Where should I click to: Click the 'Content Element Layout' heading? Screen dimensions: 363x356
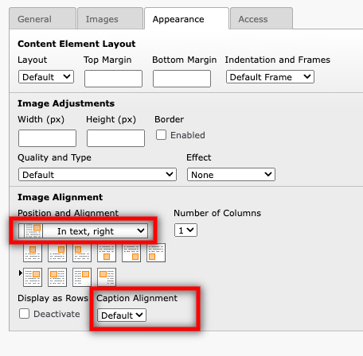[x=76, y=44]
